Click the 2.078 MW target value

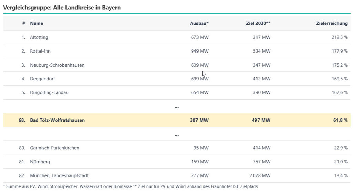(x=261, y=175)
